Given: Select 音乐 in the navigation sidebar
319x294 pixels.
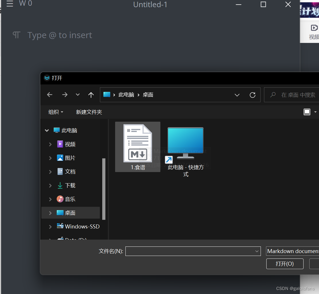Looking at the screenshot, I should click(70, 199).
